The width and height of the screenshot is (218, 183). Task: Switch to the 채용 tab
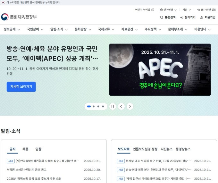[x=25, y=149]
